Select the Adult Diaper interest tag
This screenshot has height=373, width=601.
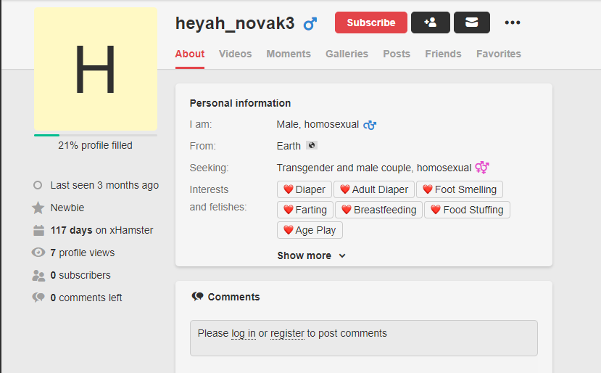[374, 189]
